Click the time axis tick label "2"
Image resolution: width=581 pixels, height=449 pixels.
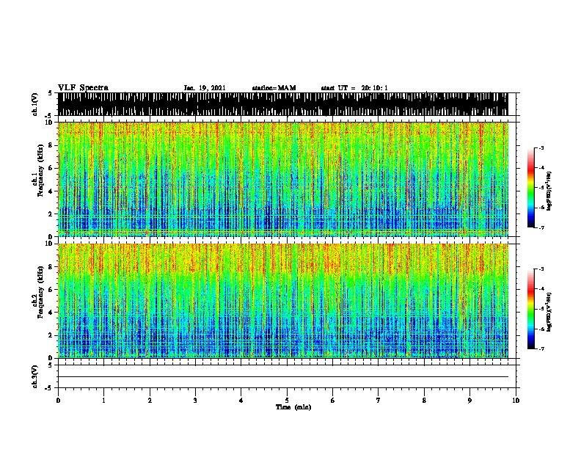[x=150, y=401]
